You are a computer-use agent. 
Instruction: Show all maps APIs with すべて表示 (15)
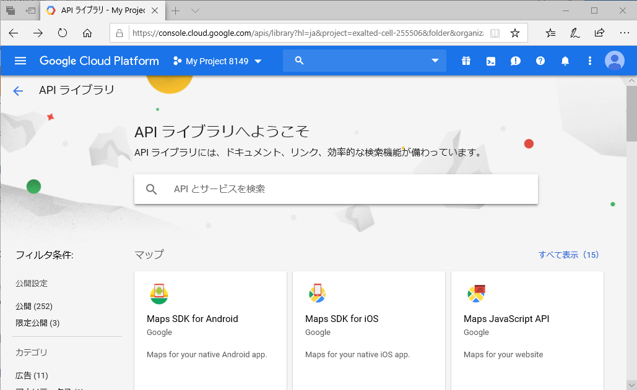569,254
